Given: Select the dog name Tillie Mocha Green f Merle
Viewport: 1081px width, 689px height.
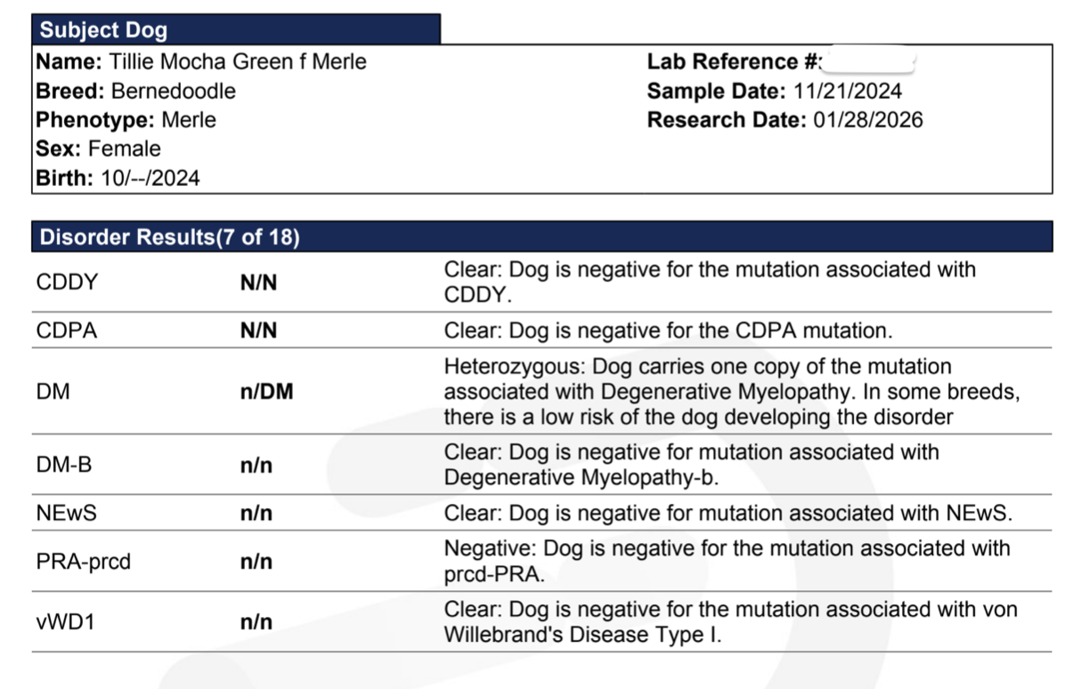Looking at the screenshot, I should 237,62.
